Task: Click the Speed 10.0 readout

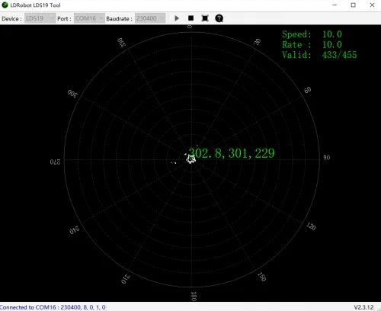Action: point(312,34)
